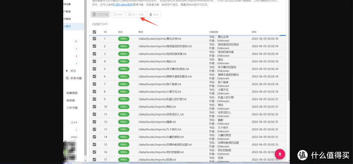Click the path /data/books/imports/奇妙的航程.txt
The height and width of the screenshot is (164, 353).
161,152
